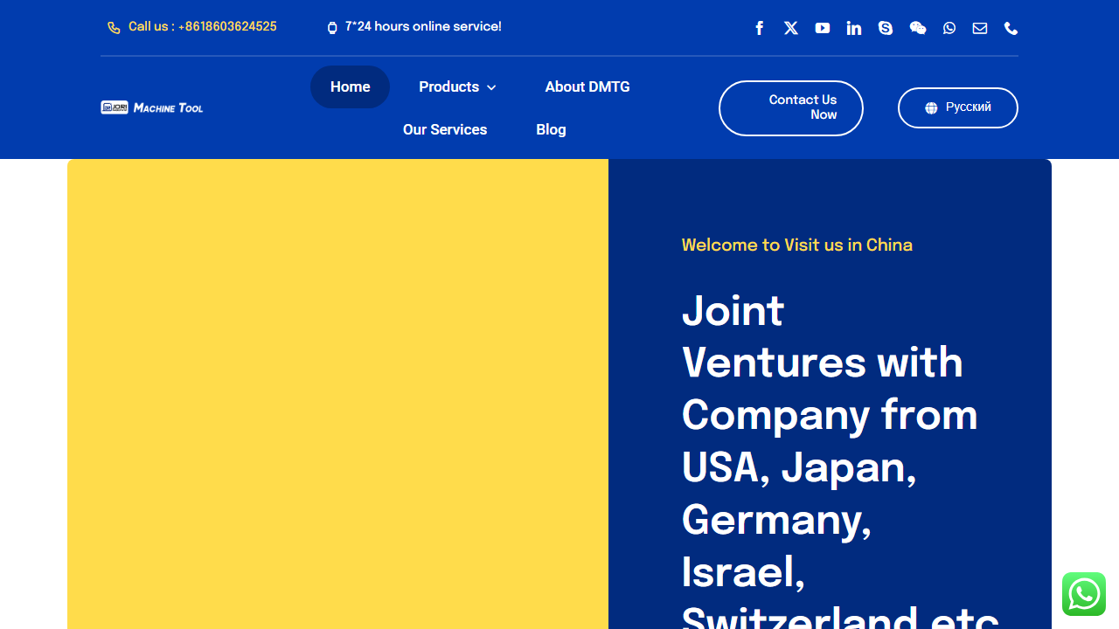
Task: Click the phone icon beside Call us
Action: point(114,28)
